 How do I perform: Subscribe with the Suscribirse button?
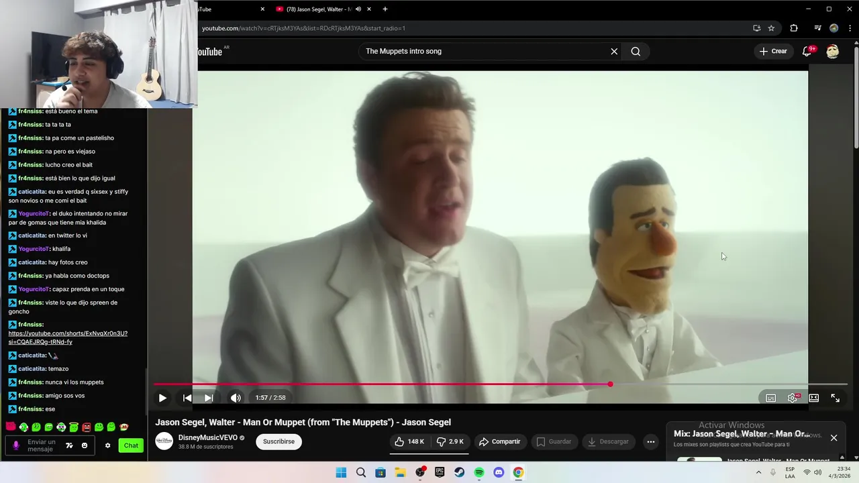click(x=279, y=441)
